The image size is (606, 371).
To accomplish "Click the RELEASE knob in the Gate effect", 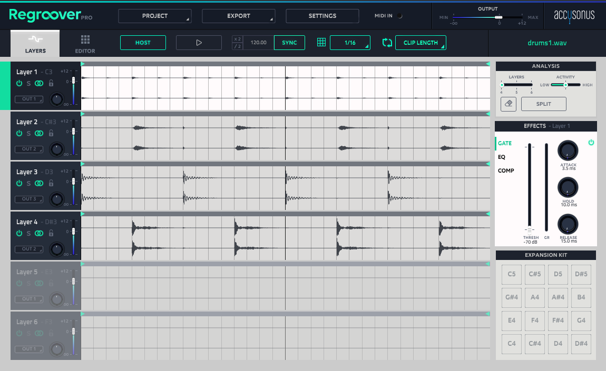I will 568,224.
